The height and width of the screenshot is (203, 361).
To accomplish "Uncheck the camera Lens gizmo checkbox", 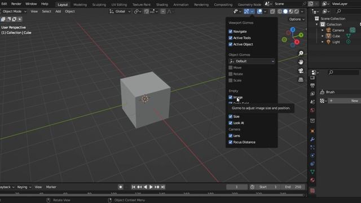I will pos(231,136).
